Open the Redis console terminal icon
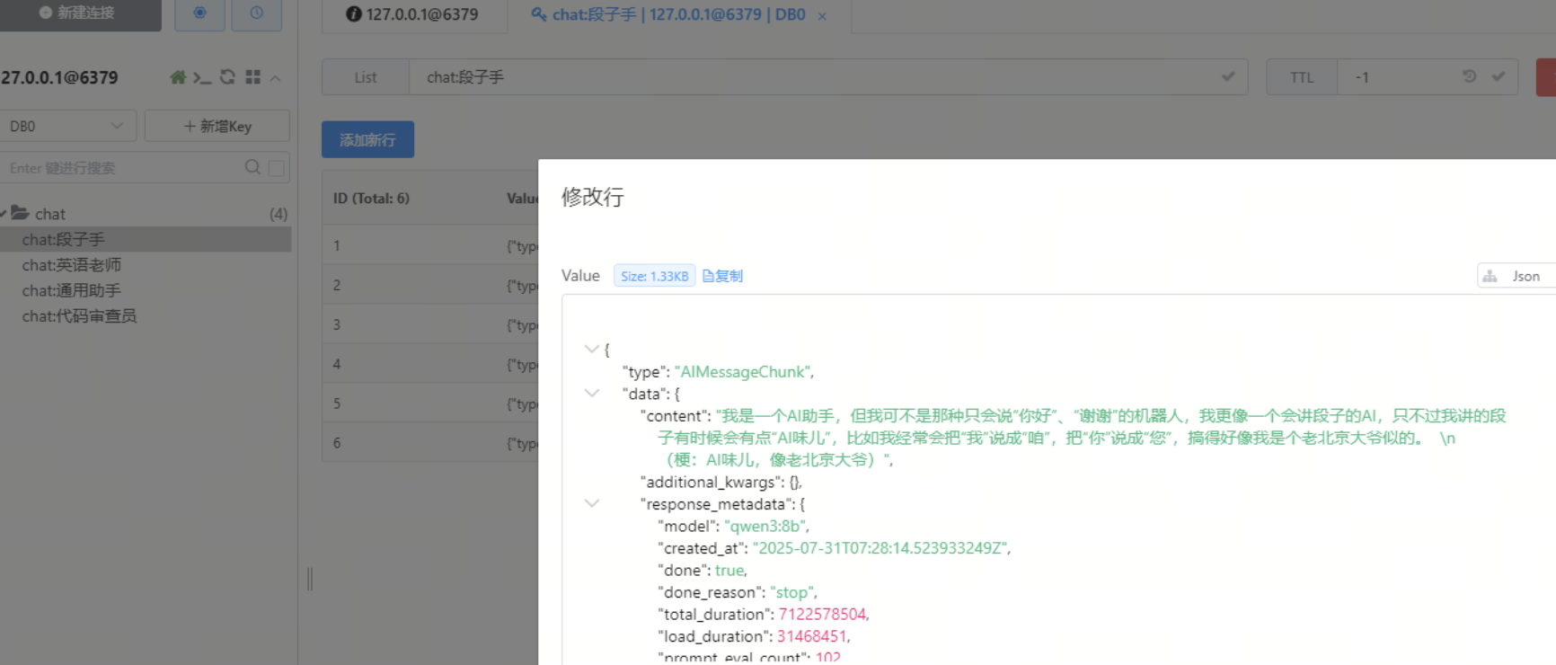Image resolution: width=1556 pixels, height=665 pixels. click(x=202, y=77)
